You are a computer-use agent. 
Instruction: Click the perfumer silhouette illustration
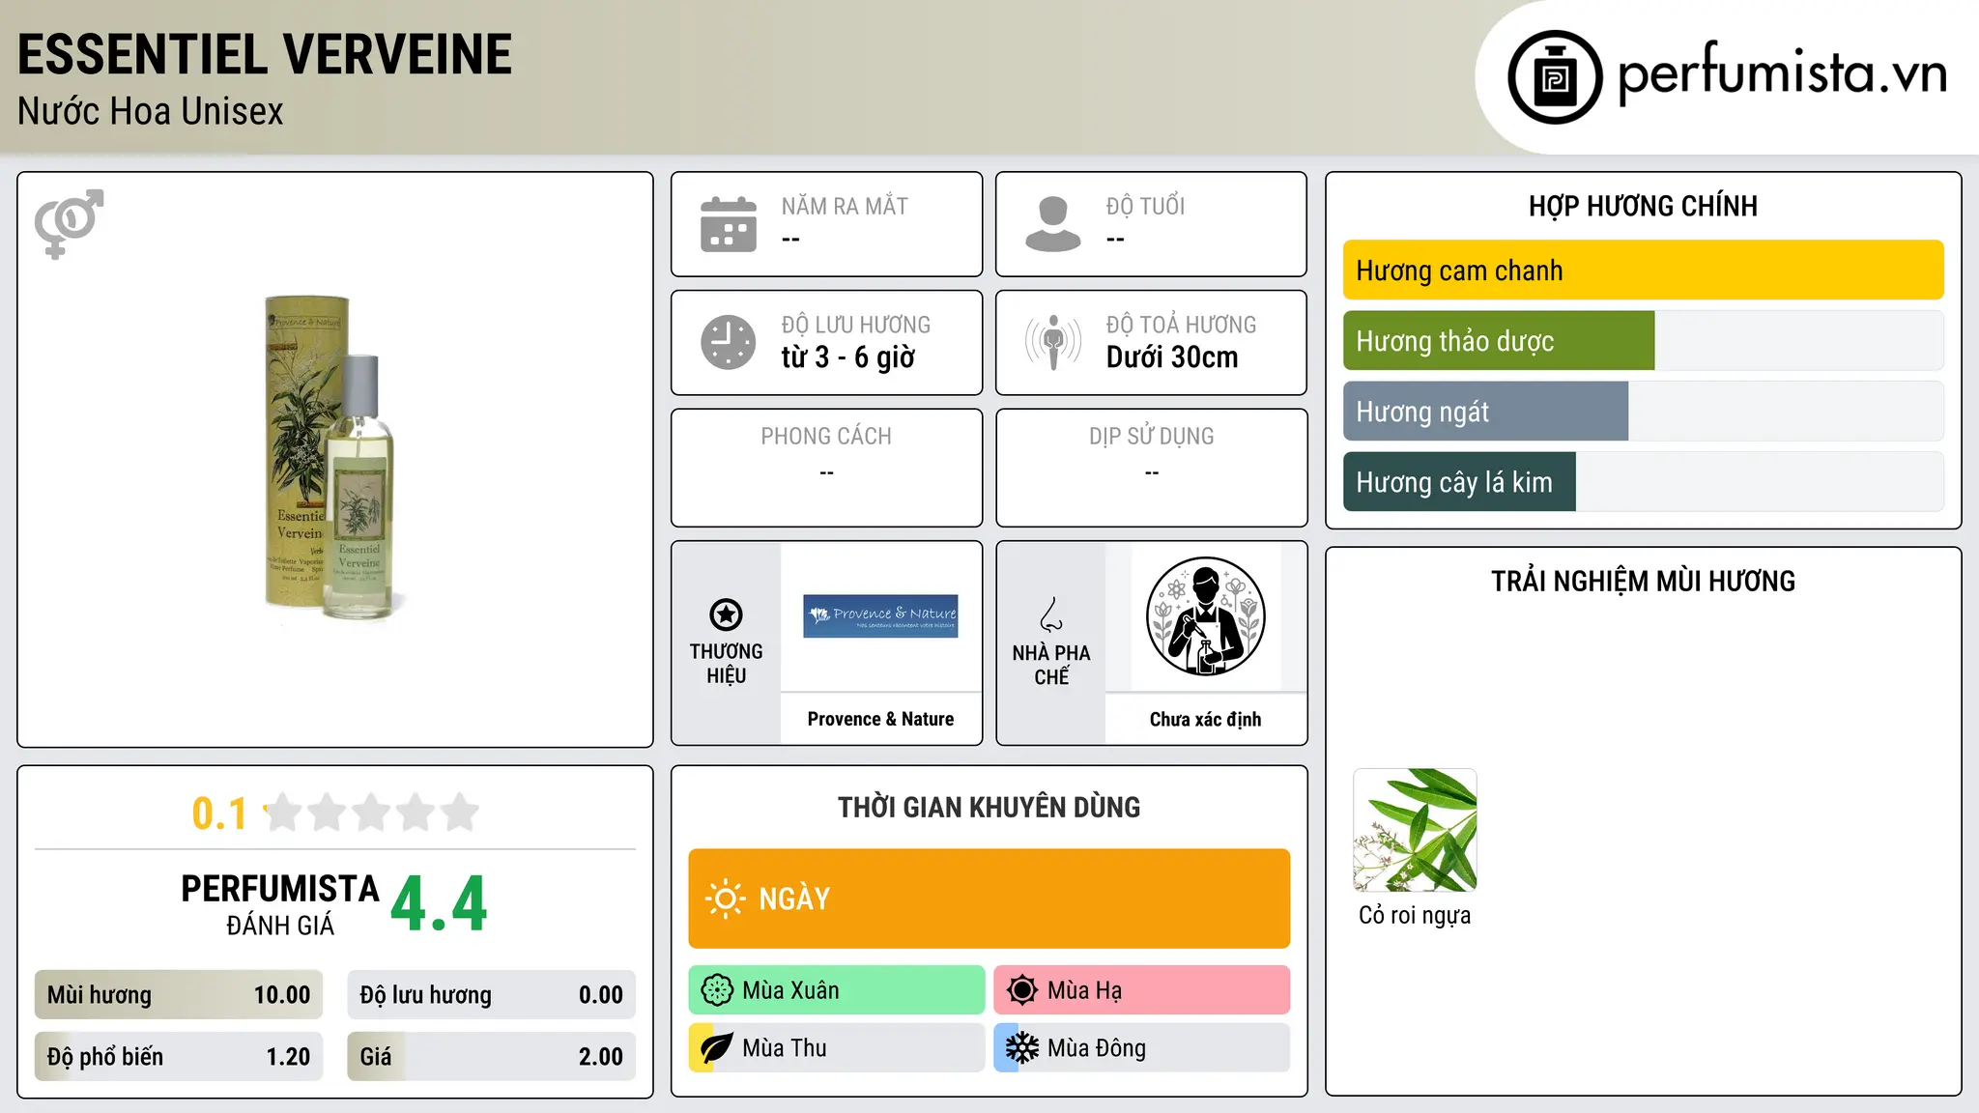[1206, 616]
